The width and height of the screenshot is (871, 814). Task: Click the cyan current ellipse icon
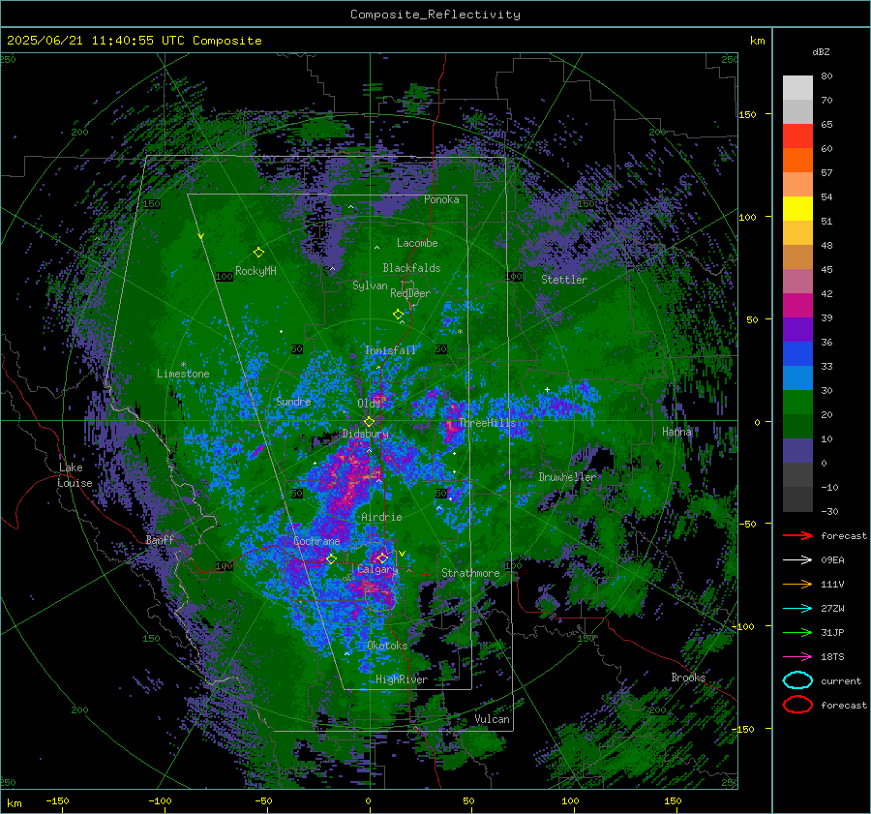pos(797,680)
